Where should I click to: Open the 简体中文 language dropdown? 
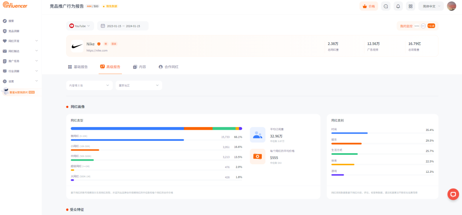click(431, 6)
